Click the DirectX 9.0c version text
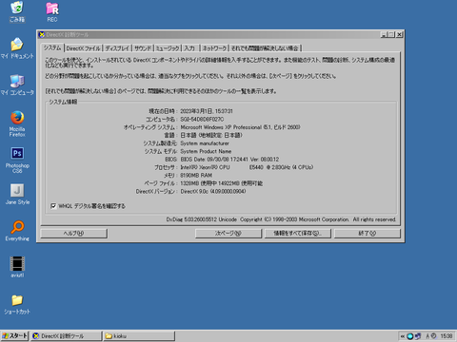This screenshot has height=342, width=457. point(213,191)
